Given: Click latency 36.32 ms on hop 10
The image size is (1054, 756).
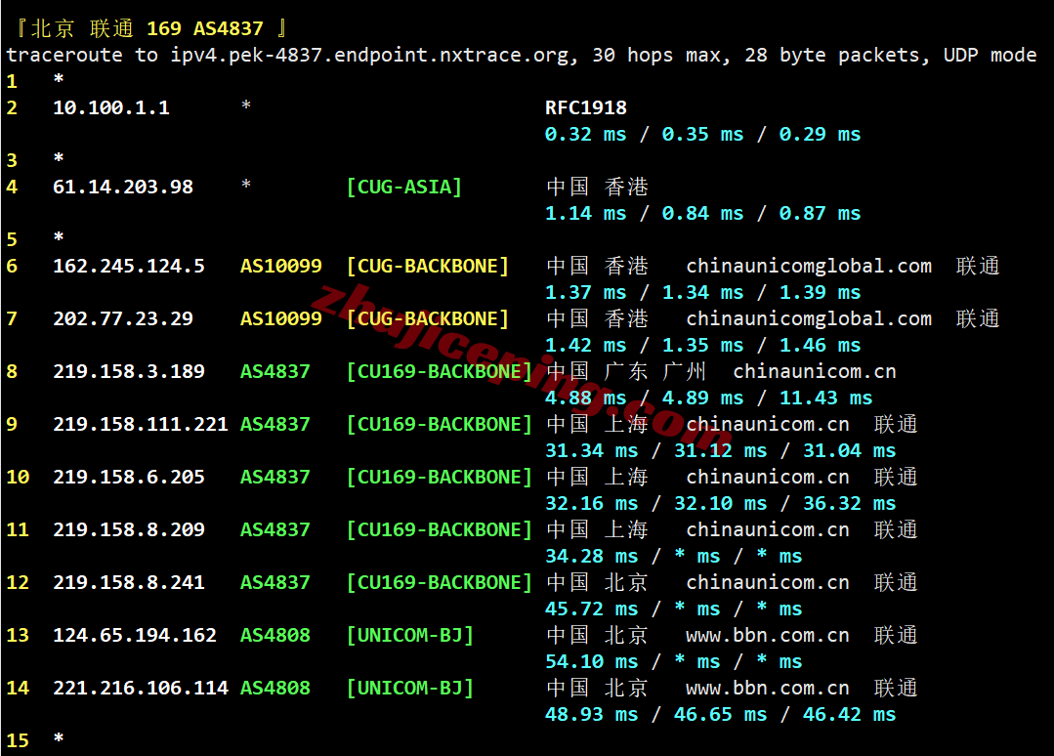Looking at the screenshot, I should point(850,503).
